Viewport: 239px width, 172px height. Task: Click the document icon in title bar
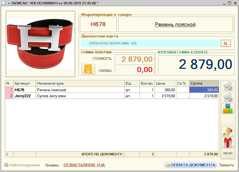pyautogui.click(x=3, y=3)
